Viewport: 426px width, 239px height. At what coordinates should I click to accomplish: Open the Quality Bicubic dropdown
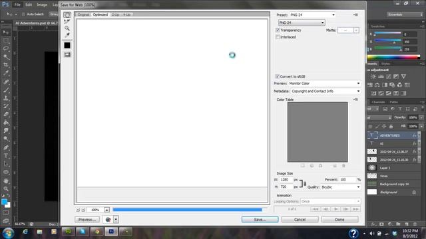(341, 187)
